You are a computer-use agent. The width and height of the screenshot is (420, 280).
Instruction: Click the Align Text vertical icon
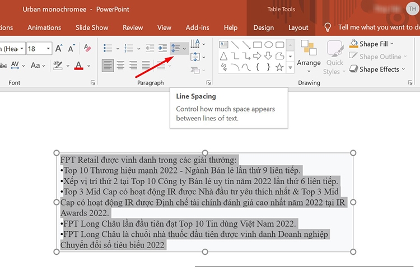(195, 57)
